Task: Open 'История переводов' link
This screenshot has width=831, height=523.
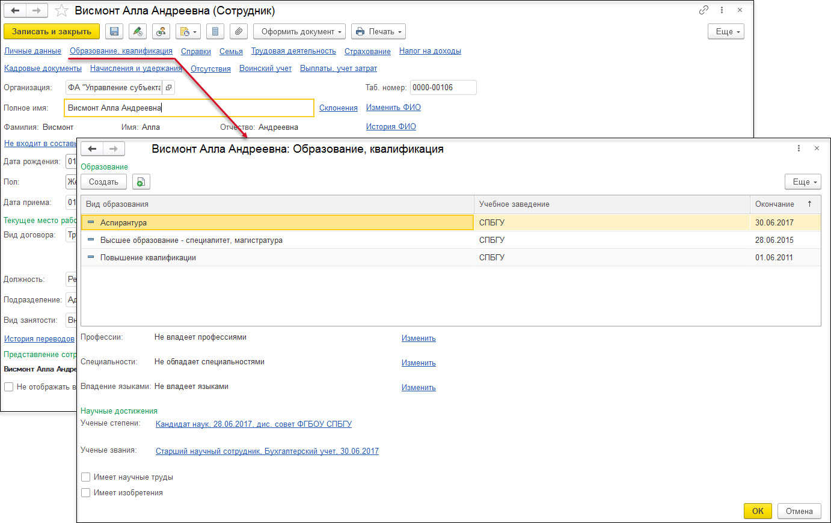Action: point(39,339)
